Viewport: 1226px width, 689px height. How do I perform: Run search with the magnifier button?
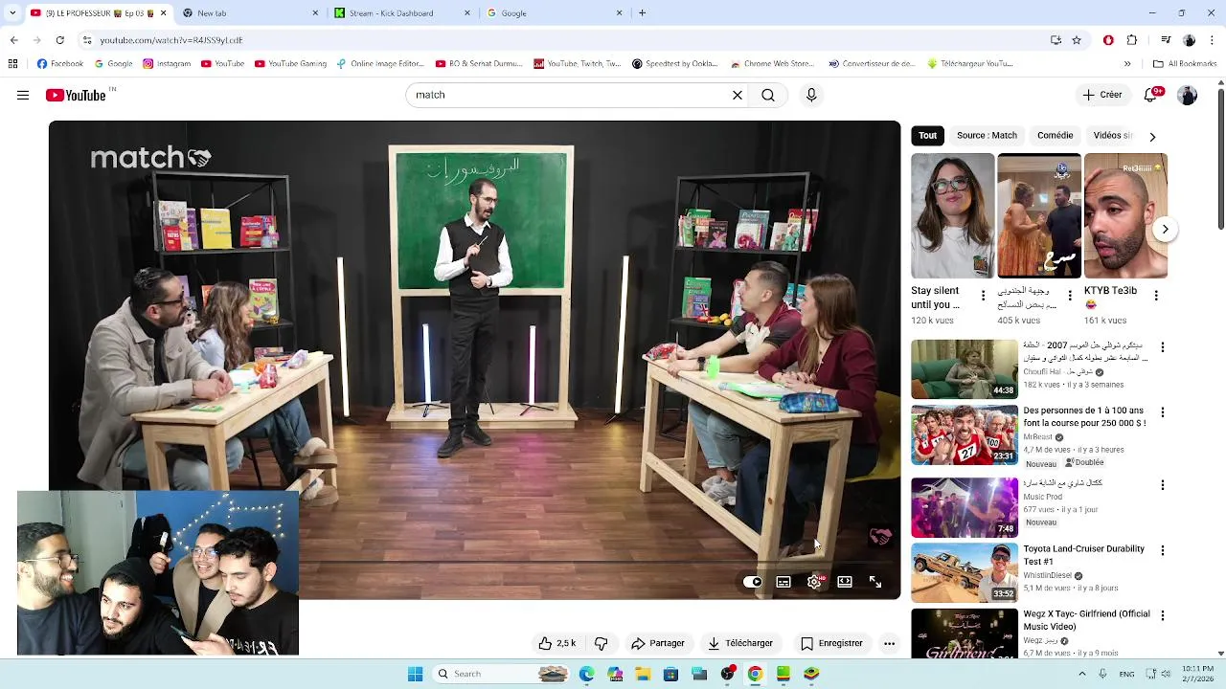click(768, 95)
